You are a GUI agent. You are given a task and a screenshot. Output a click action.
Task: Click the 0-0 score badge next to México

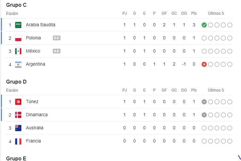coord(57,51)
